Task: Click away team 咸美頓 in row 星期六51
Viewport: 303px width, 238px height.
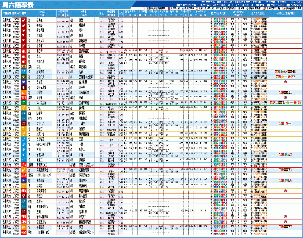Action: point(82,62)
